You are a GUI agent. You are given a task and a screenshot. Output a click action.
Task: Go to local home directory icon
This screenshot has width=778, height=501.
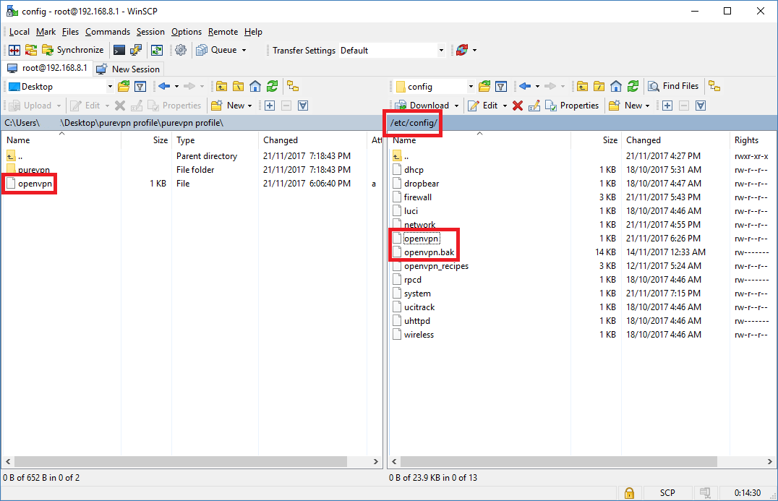pos(255,87)
